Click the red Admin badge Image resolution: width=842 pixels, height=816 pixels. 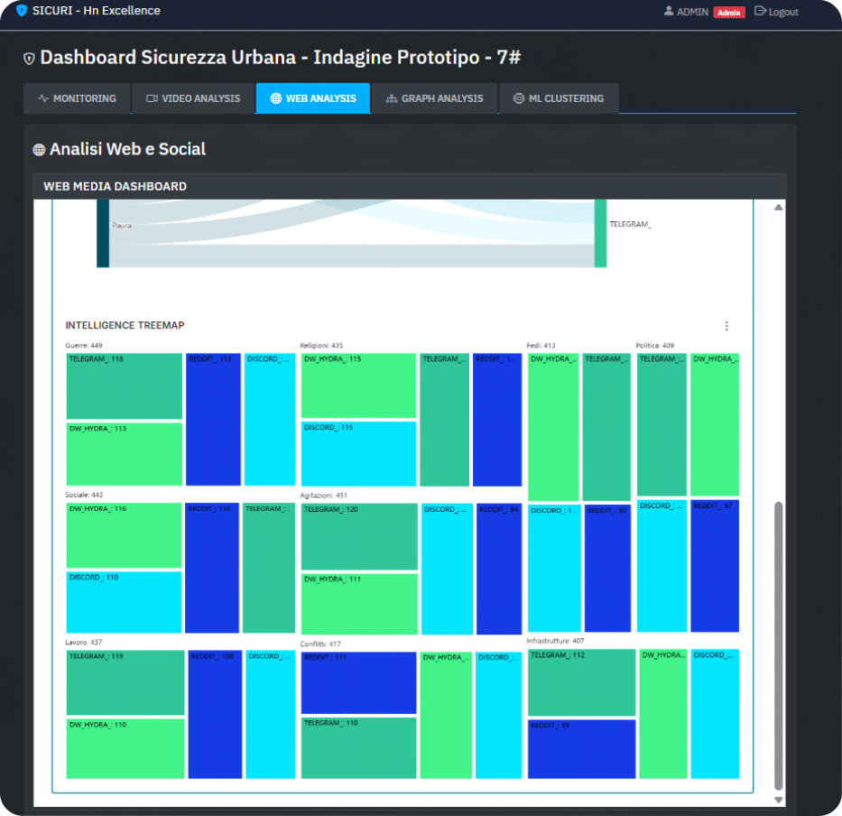(x=729, y=12)
